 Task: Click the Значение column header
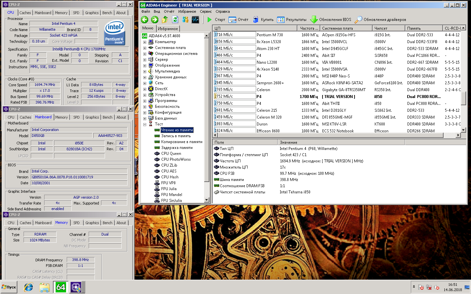click(x=341, y=142)
